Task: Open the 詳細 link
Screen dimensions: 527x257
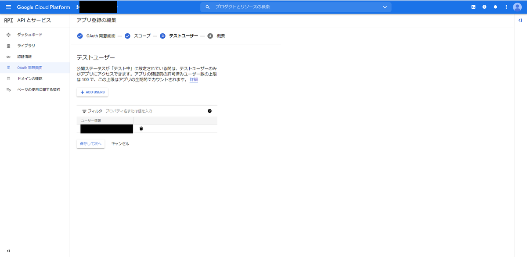Action: click(x=194, y=79)
